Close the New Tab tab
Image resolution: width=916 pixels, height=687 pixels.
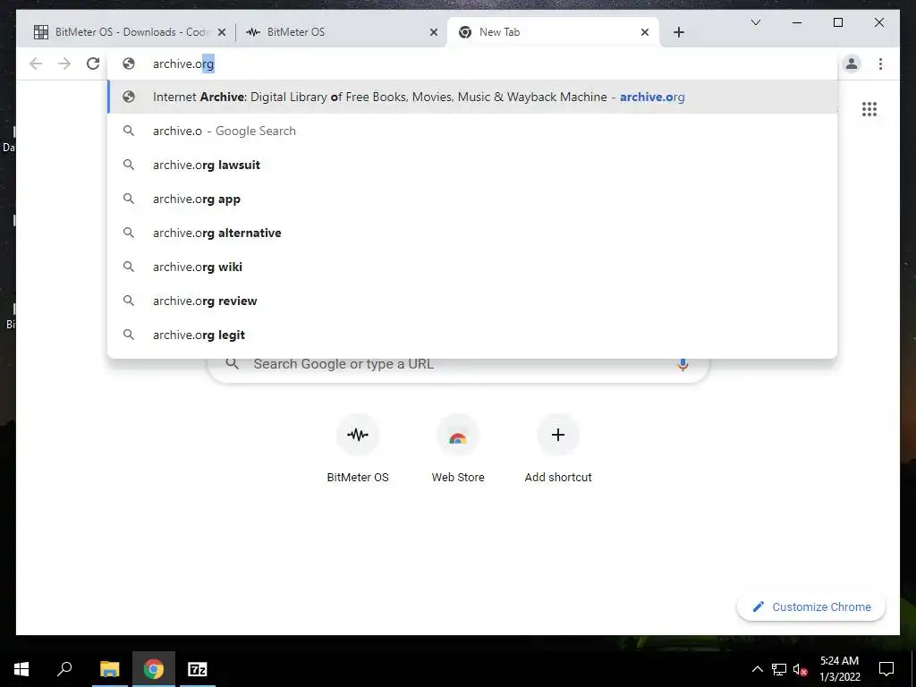coord(645,32)
